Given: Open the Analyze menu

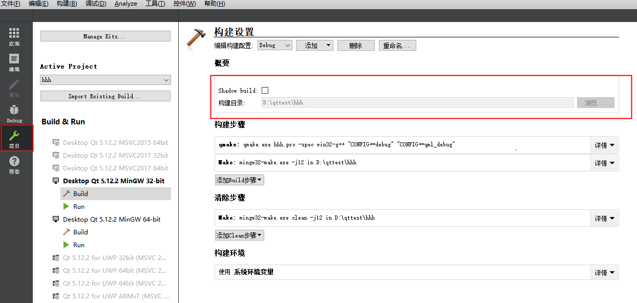Looking at the screenshot, I should [x=126, y=4].
